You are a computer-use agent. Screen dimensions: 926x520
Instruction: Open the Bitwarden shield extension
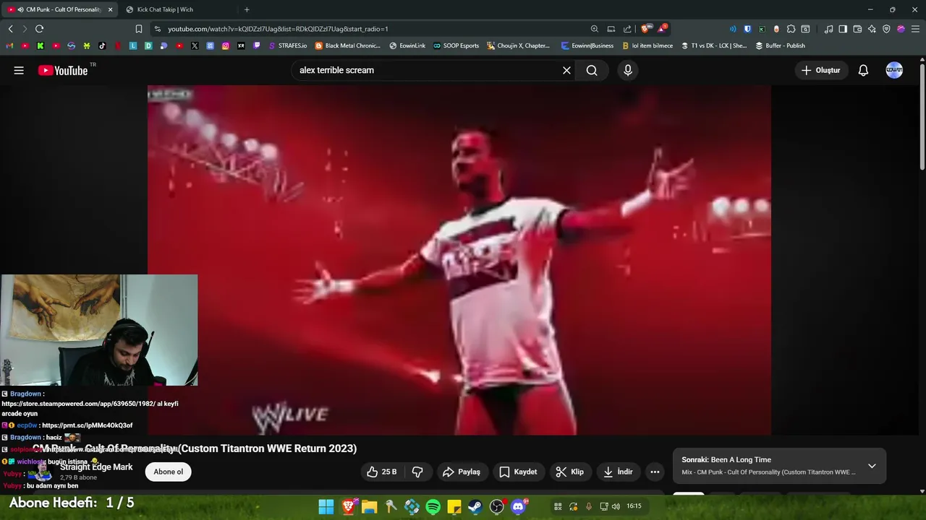pos(748,29)
